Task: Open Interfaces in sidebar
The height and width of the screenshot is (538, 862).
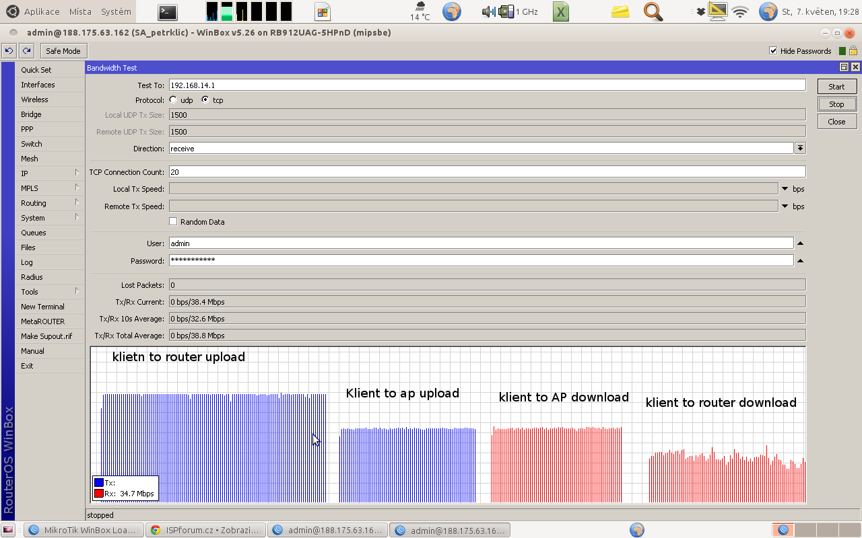Action: click(51, 85)
